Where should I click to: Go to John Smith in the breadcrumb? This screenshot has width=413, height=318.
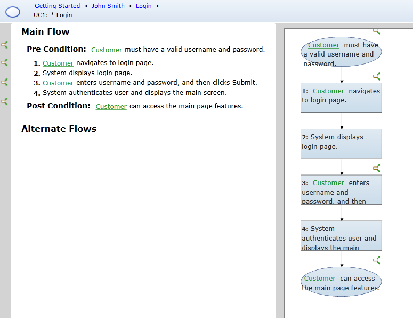click(x=108, y=6)
